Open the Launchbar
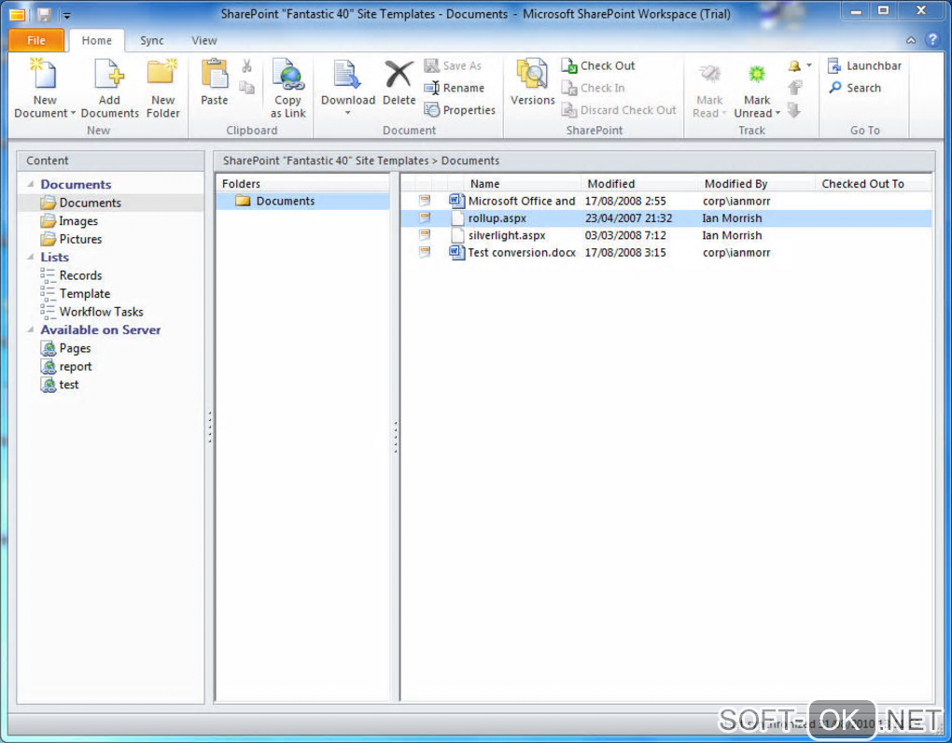The height and width of the screenshot is (743, 952). (864, 65)
